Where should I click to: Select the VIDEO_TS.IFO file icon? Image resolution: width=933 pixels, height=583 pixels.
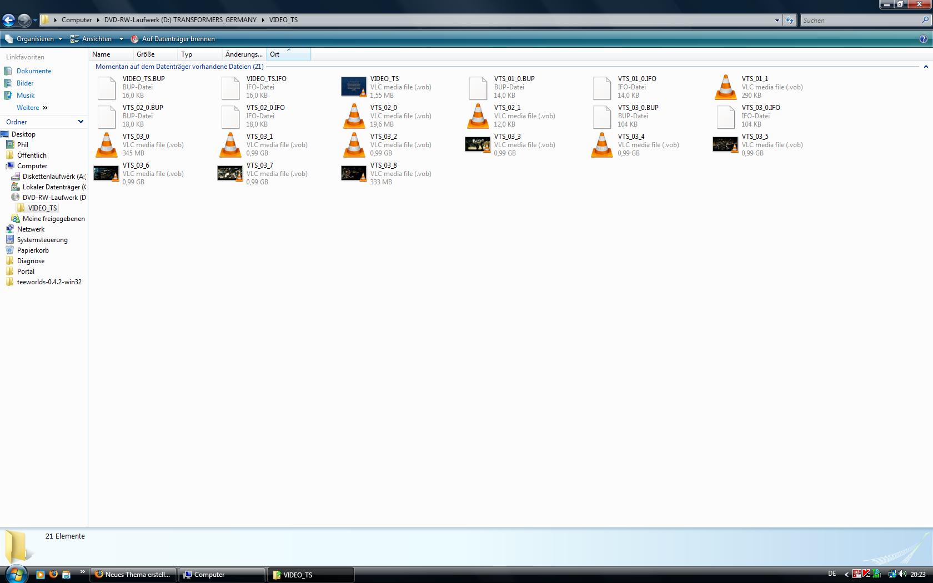coord(230,88)
